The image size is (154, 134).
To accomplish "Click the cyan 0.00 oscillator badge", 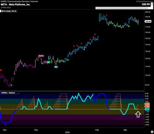I will tap(147, 109).
